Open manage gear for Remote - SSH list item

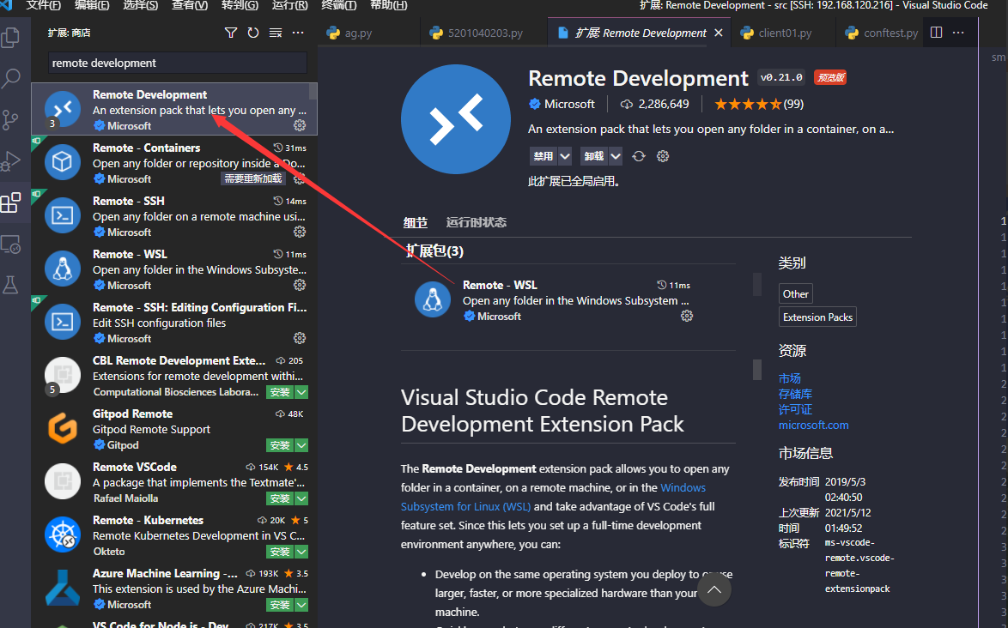(300, 232)
